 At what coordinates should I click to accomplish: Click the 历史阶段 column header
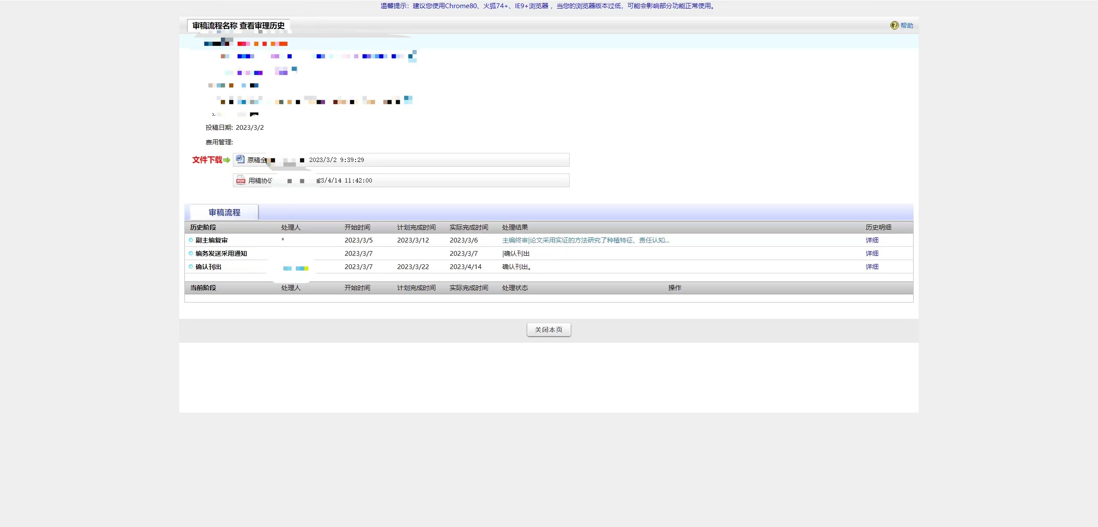point(203,228)
